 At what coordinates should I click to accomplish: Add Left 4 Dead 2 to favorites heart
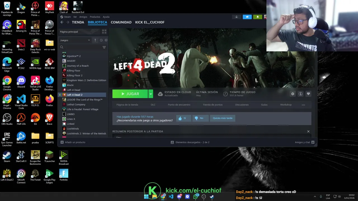(308, 94)
